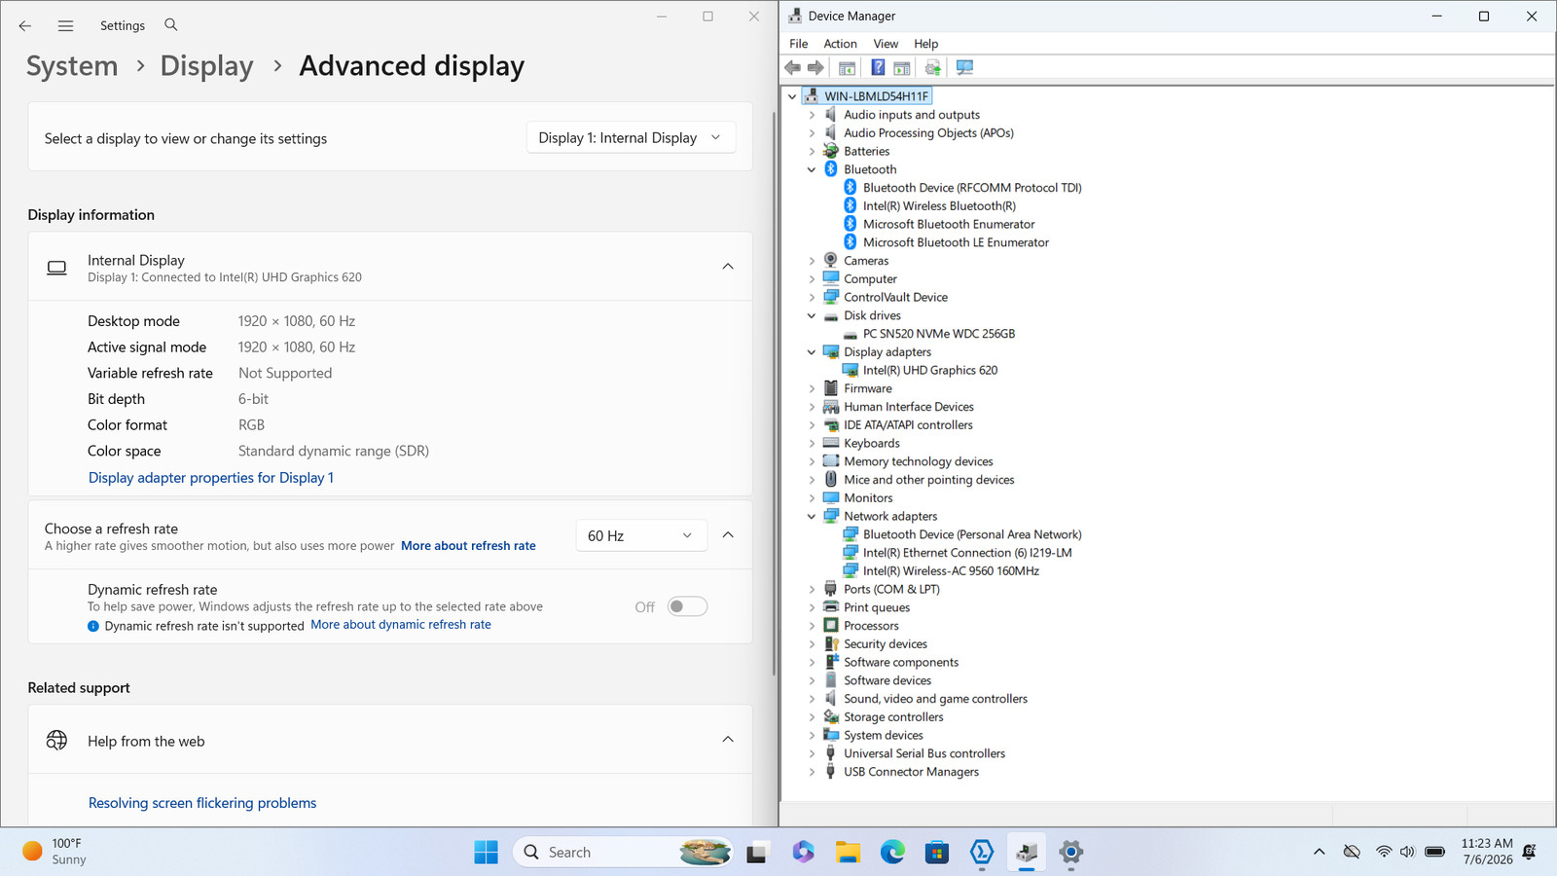Collapse the Help from the web section
This screenshot has height=876, width=1557.
[x=728, y=740]
